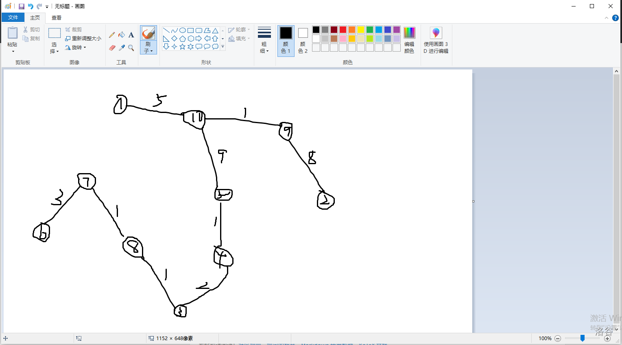Open the Thickness (粗细) size dropdown
Screen dimensions: 622x345
(x=264, y=41)
